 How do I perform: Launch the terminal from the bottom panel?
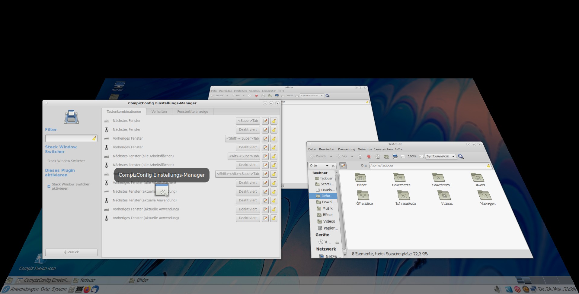tap(79, 289)
